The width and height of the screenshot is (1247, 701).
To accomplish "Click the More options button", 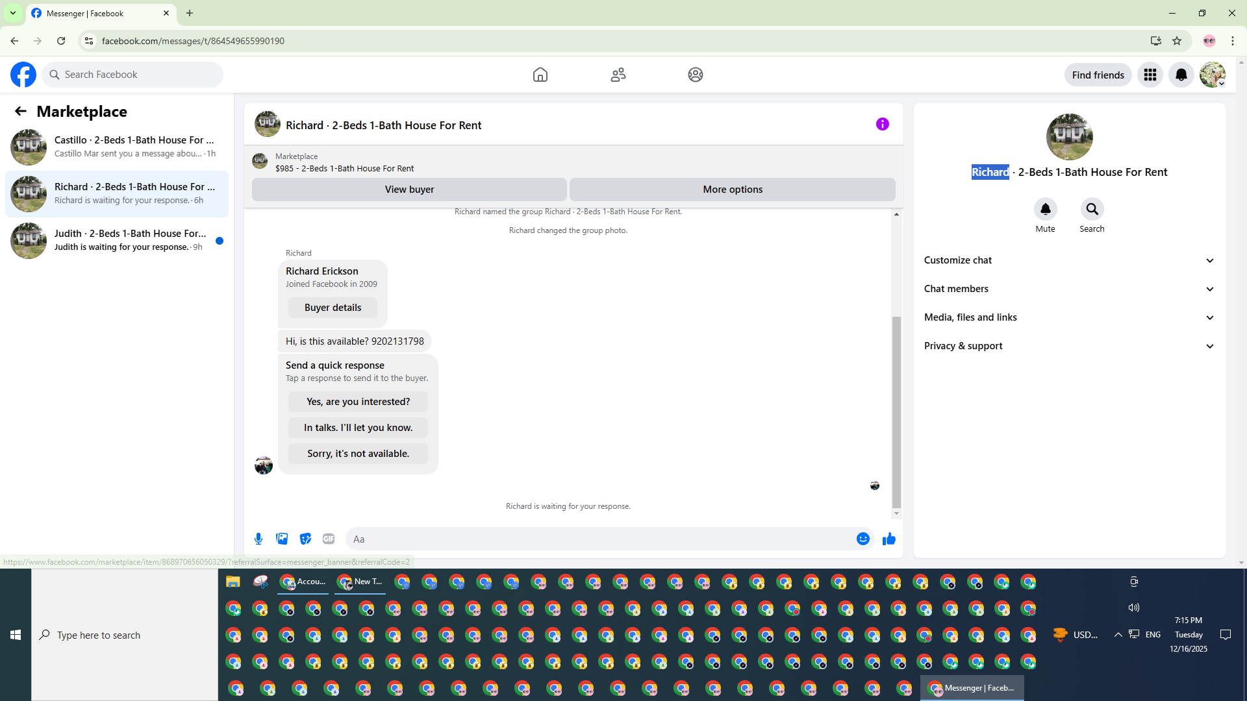I will pyautogui.click(x=733, y=190).
